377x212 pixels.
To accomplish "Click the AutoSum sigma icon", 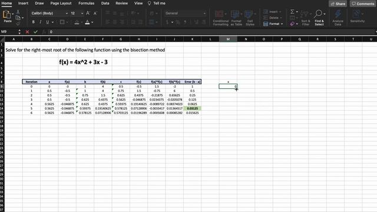I will pos(292,12).
